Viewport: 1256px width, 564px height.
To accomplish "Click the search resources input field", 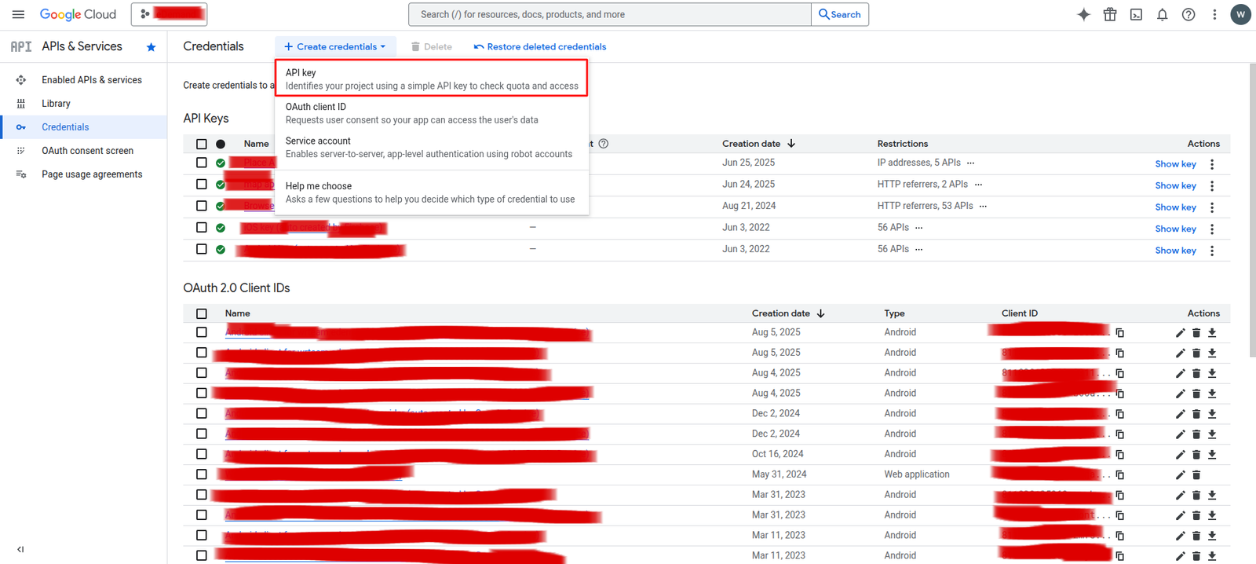I will pos(609,15).
